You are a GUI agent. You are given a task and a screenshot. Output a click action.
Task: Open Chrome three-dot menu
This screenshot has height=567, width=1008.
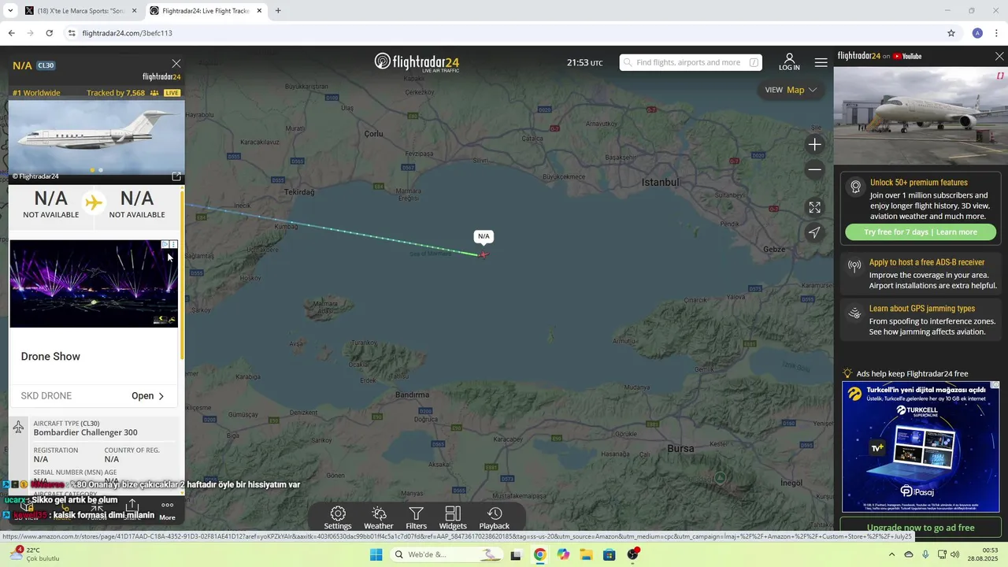tap(996, 33)
